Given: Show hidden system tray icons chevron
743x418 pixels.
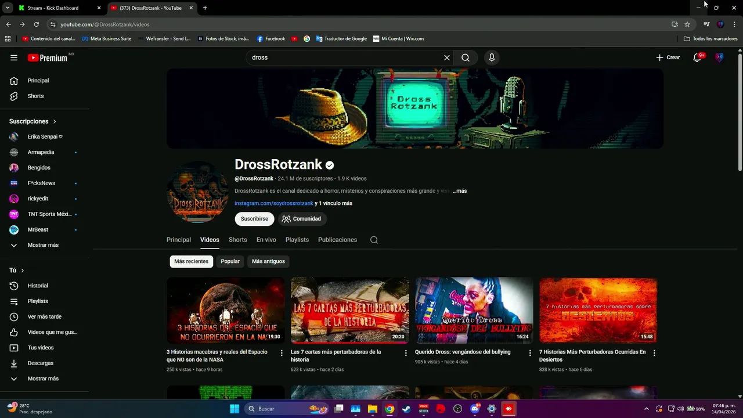Looking at the screenshot, I should pyautogui.click(x=647, y=409).
